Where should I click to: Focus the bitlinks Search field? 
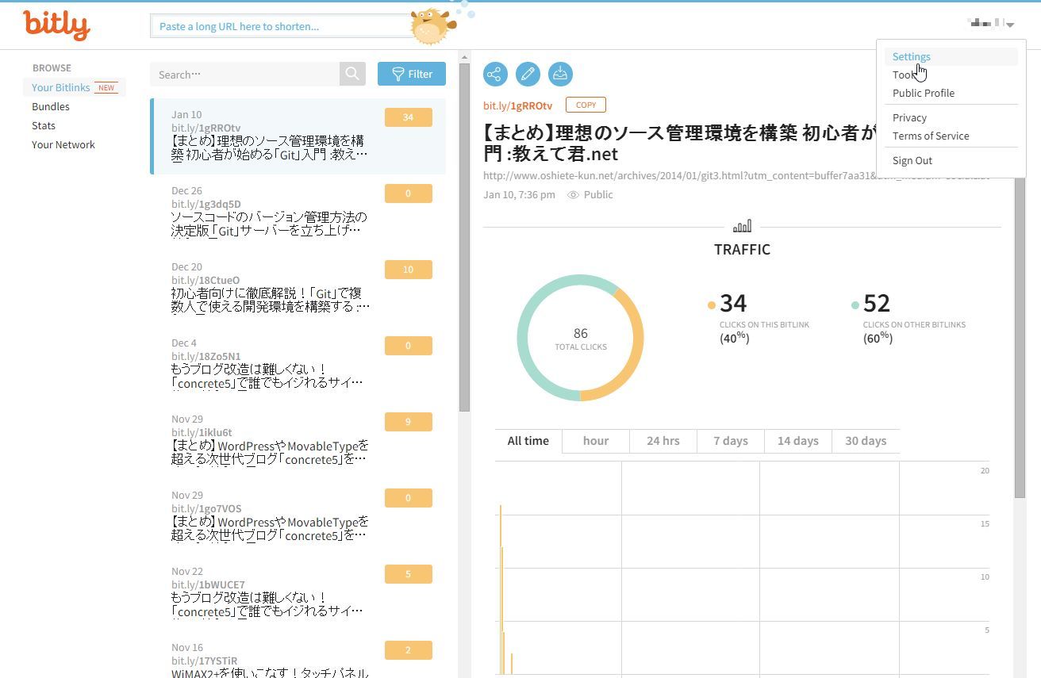245,74
